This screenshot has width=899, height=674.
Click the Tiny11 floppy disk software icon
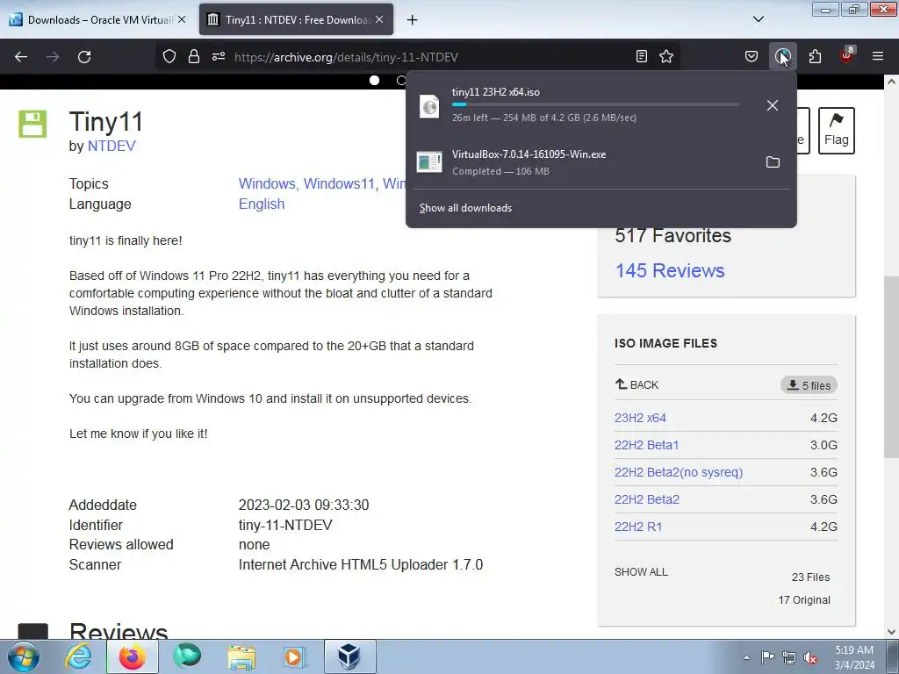pos(32,124)
